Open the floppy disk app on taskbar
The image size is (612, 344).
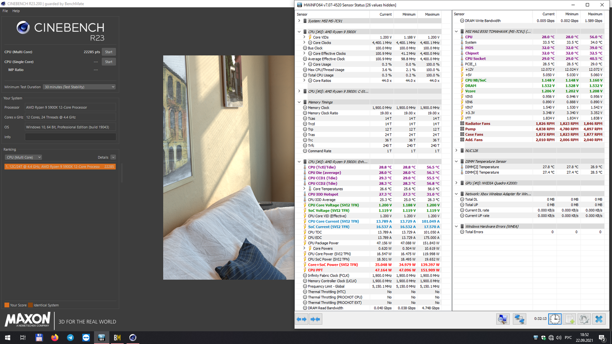click(x=39, y=338)
